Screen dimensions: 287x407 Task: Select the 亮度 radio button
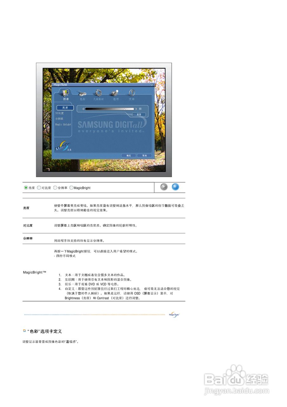click(x=25, y=188)
